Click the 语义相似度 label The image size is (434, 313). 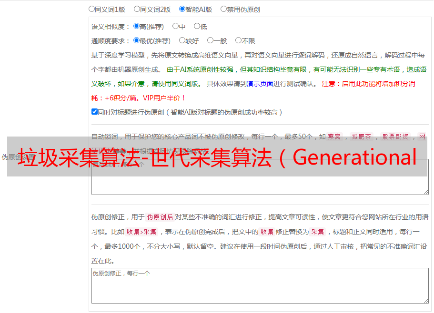tap(111, 27)
